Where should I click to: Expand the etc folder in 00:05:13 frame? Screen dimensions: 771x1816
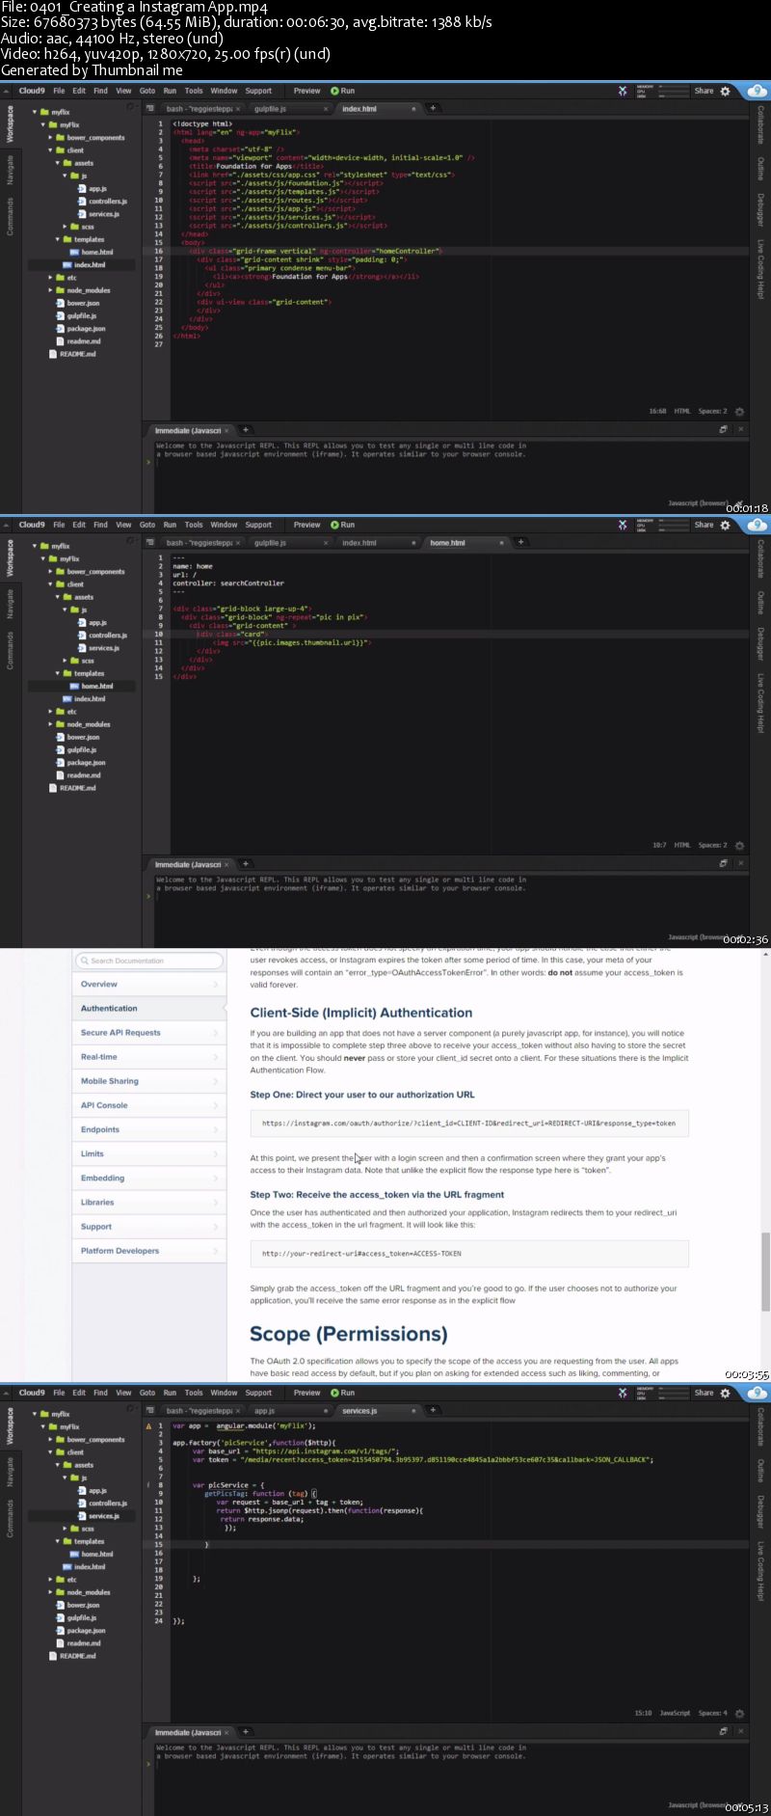50,1580
